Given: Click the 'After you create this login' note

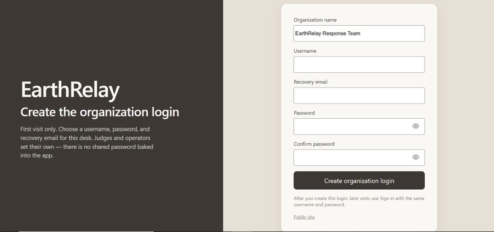Looking at the screenshot, I should pyautogui.click(x=359, y=201).
